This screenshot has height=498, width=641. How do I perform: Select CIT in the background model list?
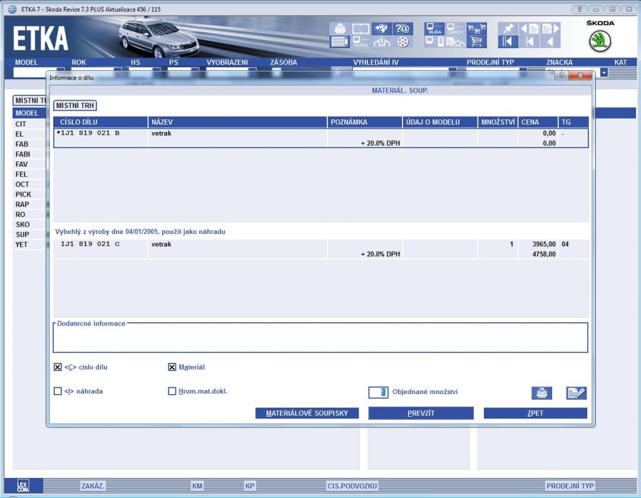click(21, 124)
